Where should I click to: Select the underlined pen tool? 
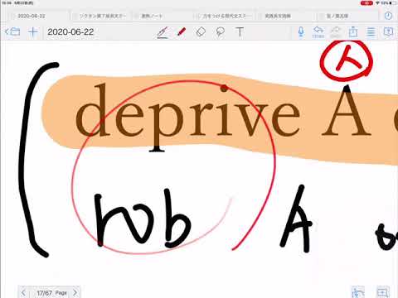[163, 32]
